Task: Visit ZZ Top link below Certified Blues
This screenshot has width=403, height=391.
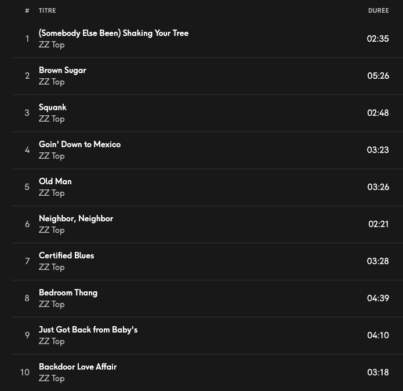Action: [52, 267]
